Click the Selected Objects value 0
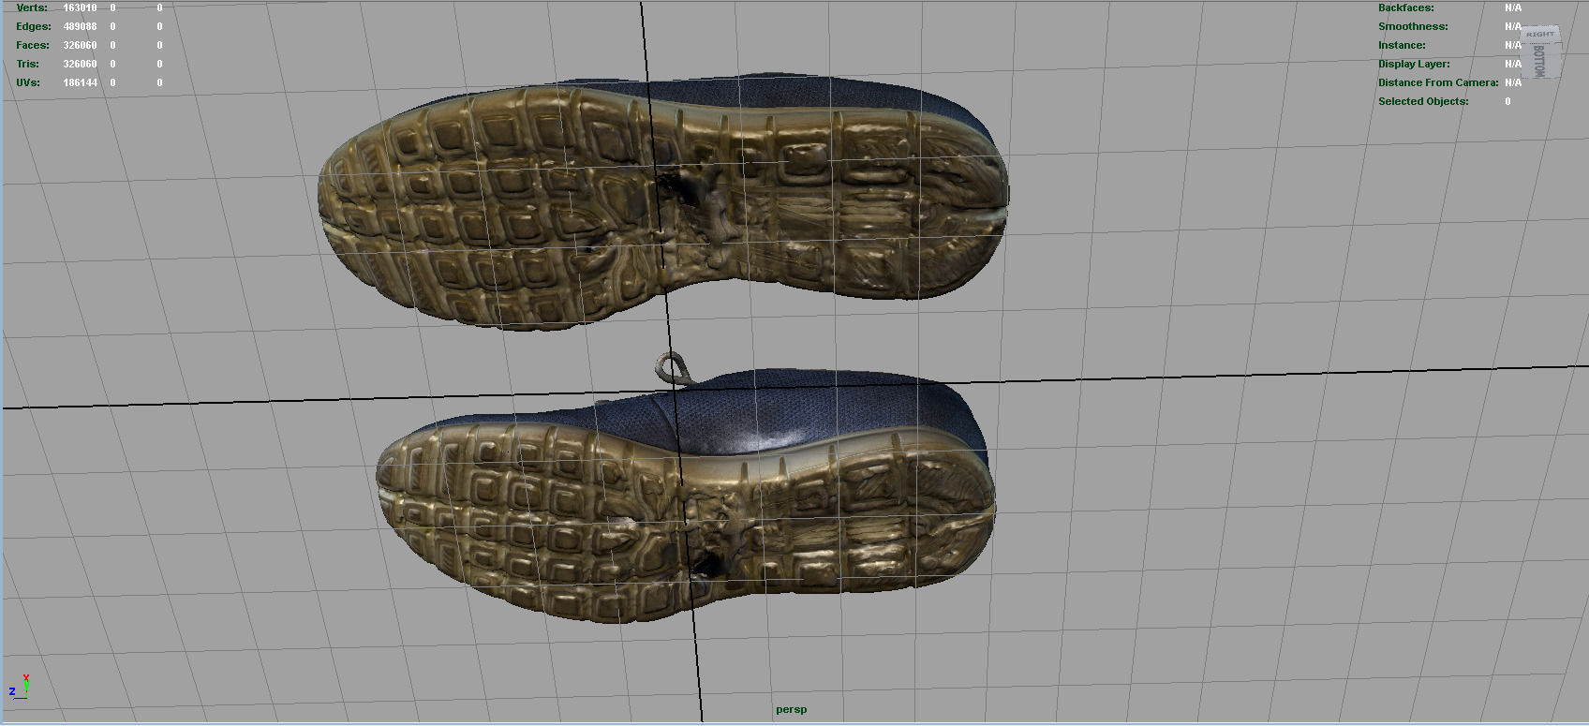The image size is (1589, 726). pyautogui.click(x=1507, y=101)
